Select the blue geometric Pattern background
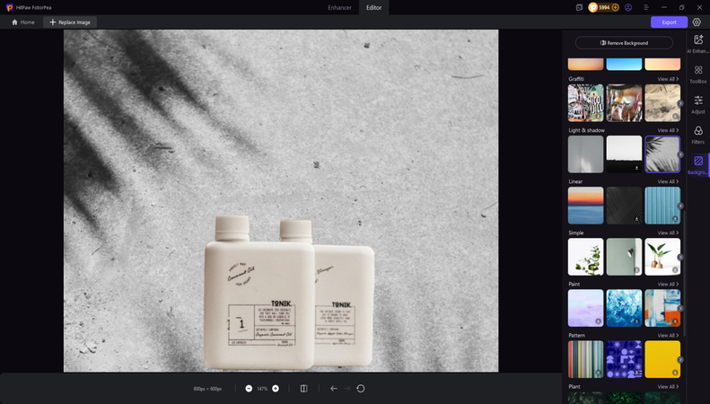 coord(624,359)
